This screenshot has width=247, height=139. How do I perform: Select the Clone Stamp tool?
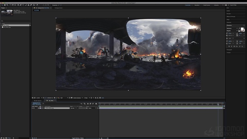[28, 5]
